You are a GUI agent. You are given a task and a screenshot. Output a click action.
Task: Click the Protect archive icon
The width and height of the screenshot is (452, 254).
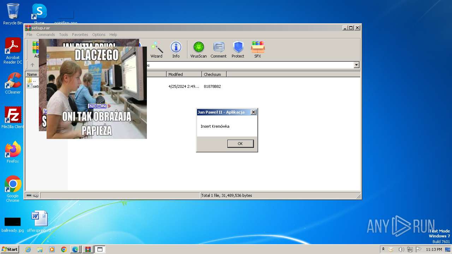tap(238, 49)
